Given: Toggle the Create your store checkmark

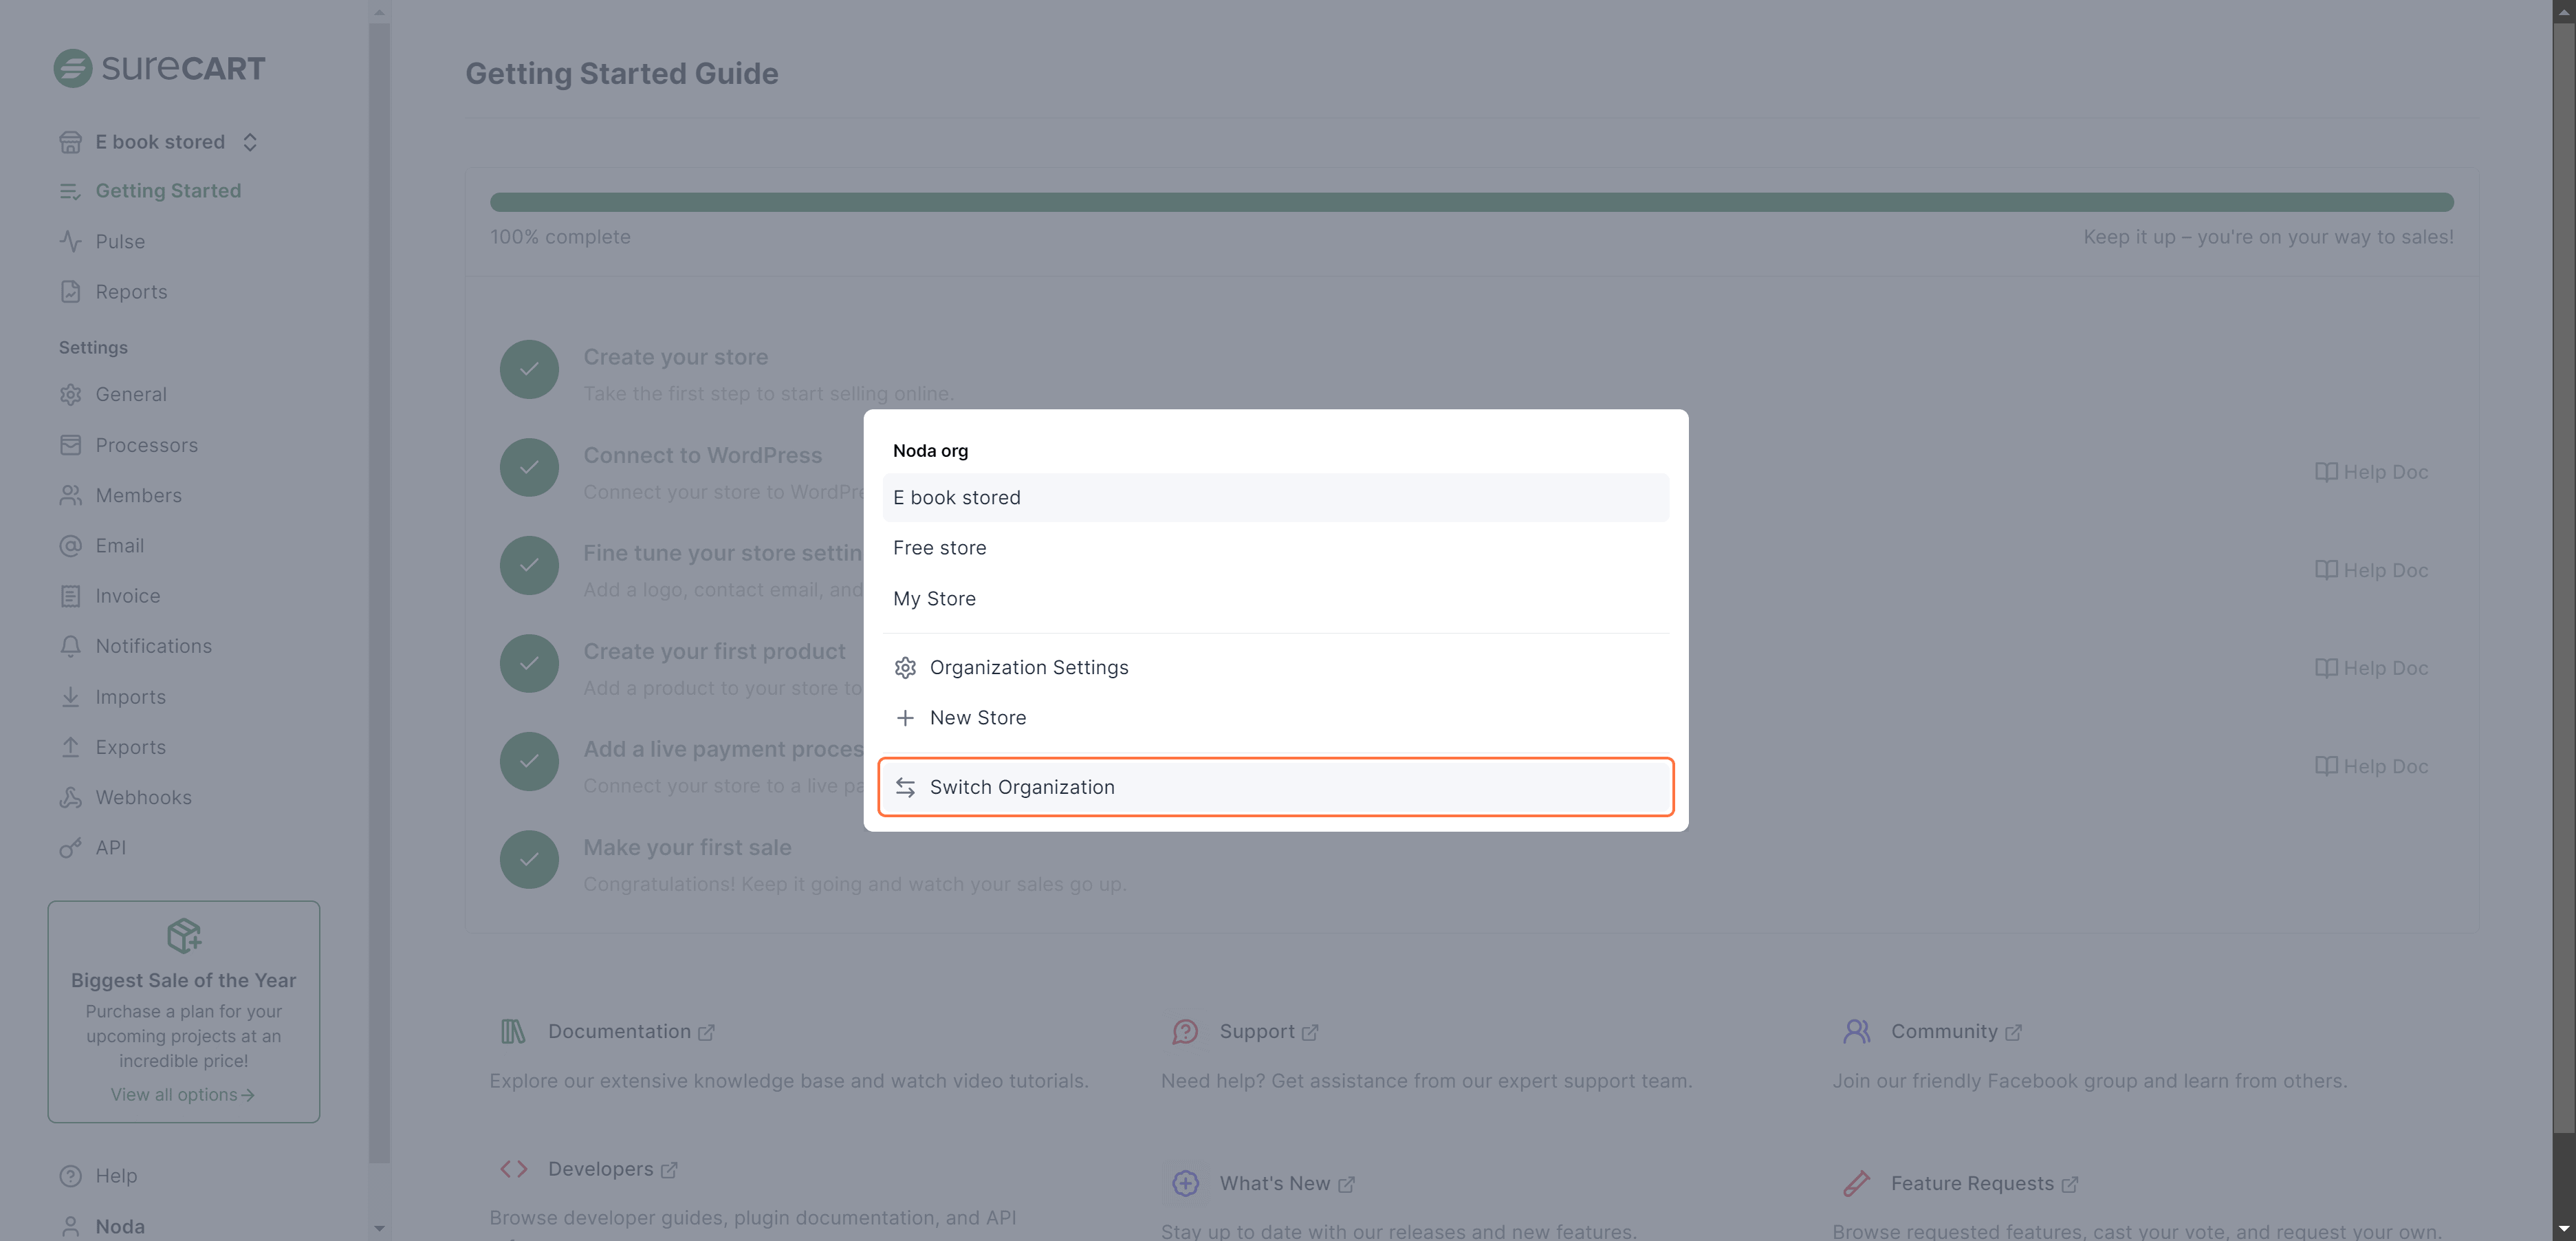Looking at the screenshot, I should (x=529, y=369).
